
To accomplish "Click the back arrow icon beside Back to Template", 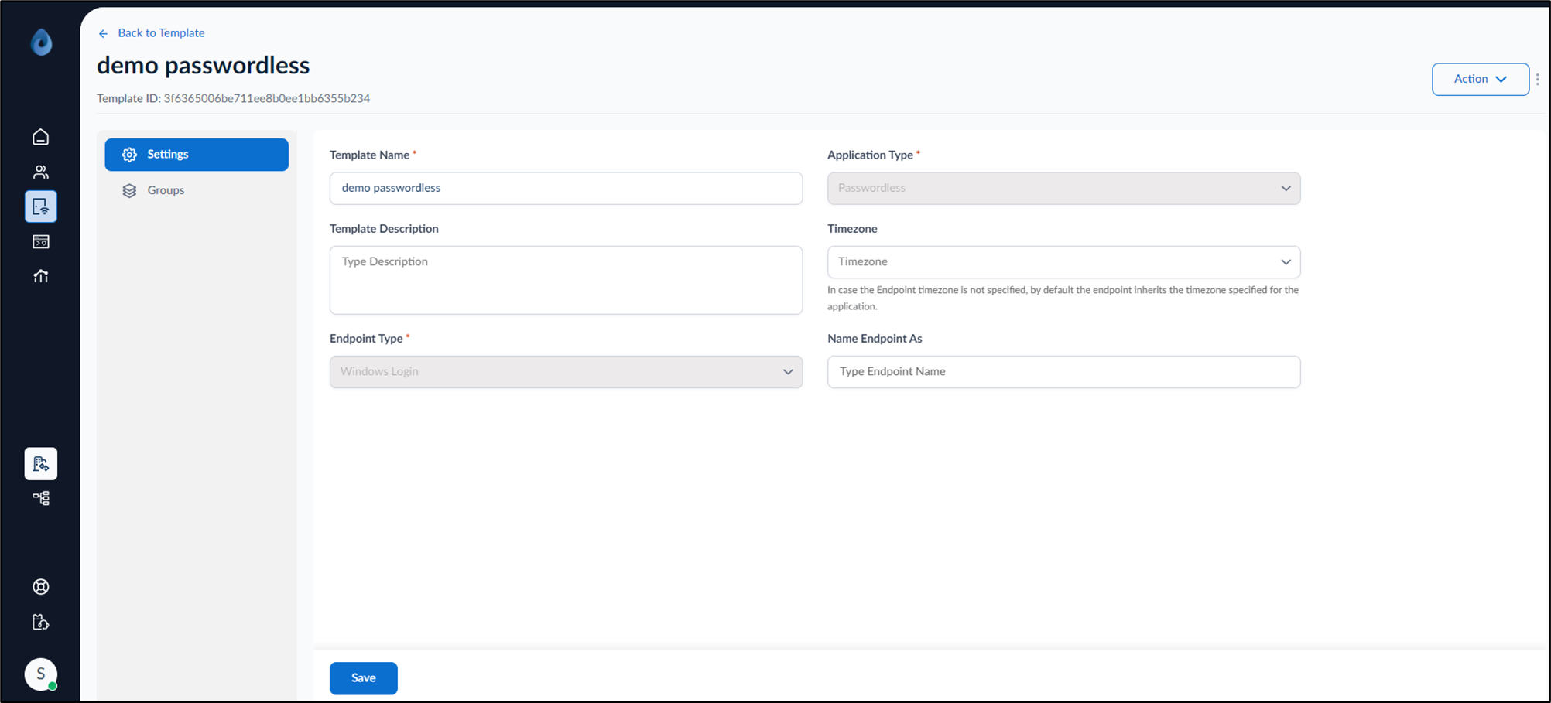I will click(x=104, y=33).
